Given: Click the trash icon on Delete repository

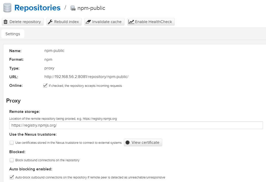Looking at the screenshot, I should [x=6, y=22].
